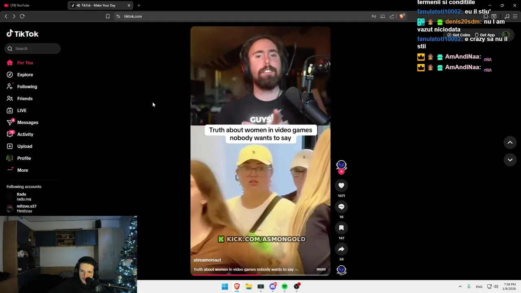Open Windows Start menu
The height and width of the screenshot is (293, 521).
coord(225,286)
